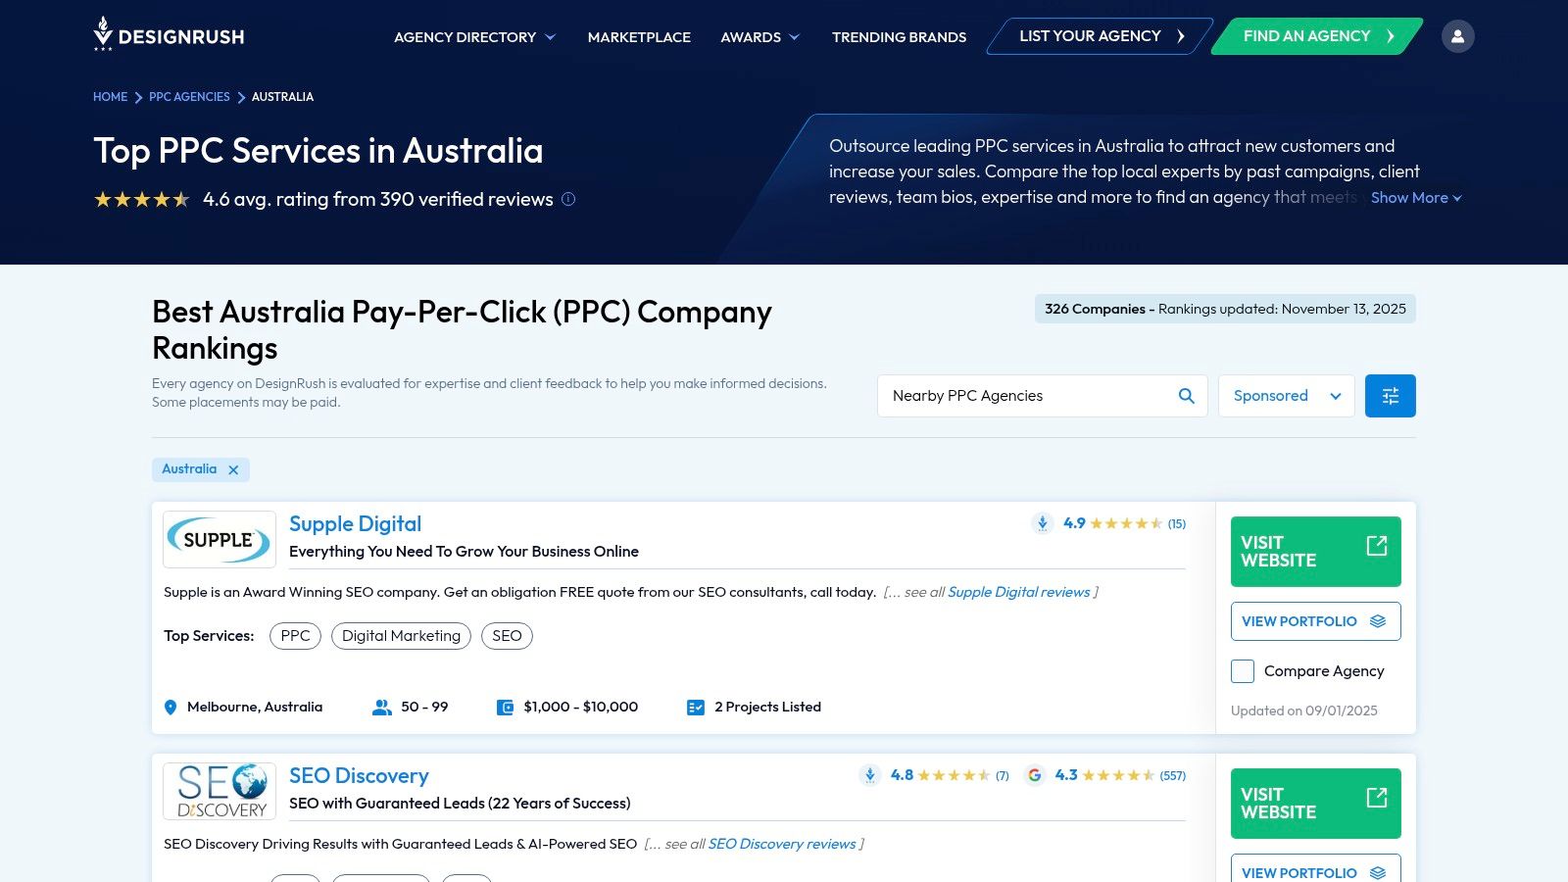Screen dimensions: 1568x882
Task: Go to PPC AGENCIES breadcrumb
Action: pyautogui.click(x=189, y=97)
